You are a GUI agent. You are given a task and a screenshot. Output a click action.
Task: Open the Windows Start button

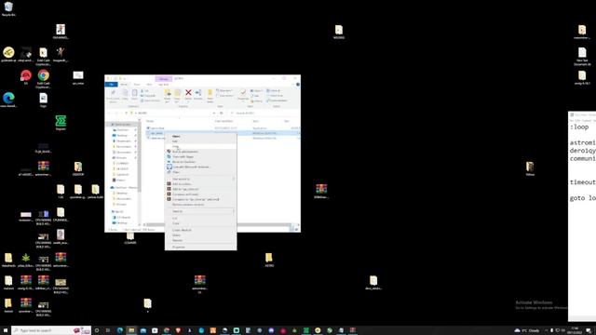(x=6, y=330)
